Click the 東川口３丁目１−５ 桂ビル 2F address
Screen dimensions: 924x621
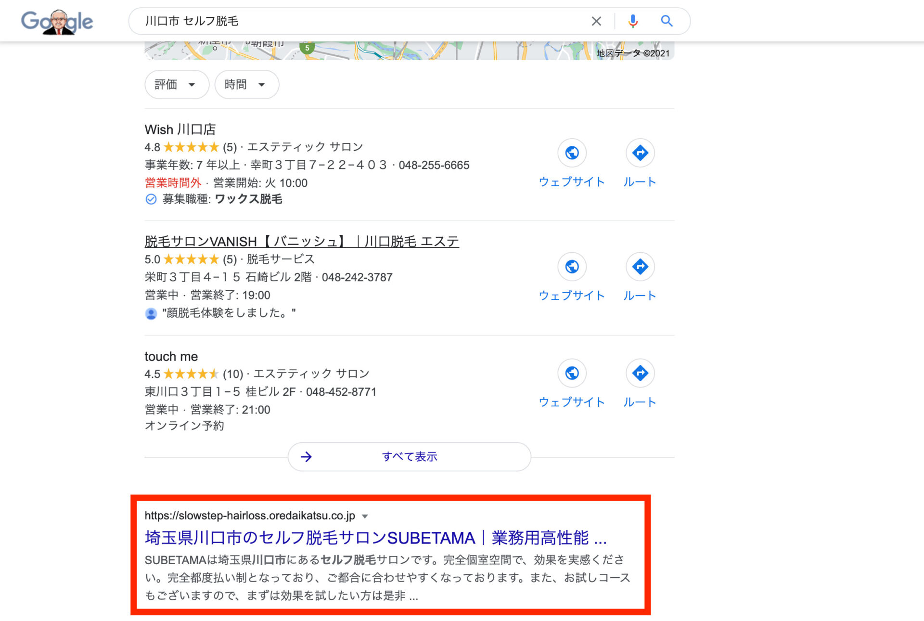point(220,392)
